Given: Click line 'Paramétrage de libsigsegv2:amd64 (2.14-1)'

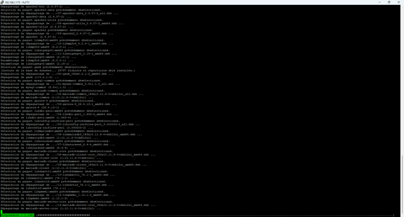Looking at the screenshot, I should 38,64.
